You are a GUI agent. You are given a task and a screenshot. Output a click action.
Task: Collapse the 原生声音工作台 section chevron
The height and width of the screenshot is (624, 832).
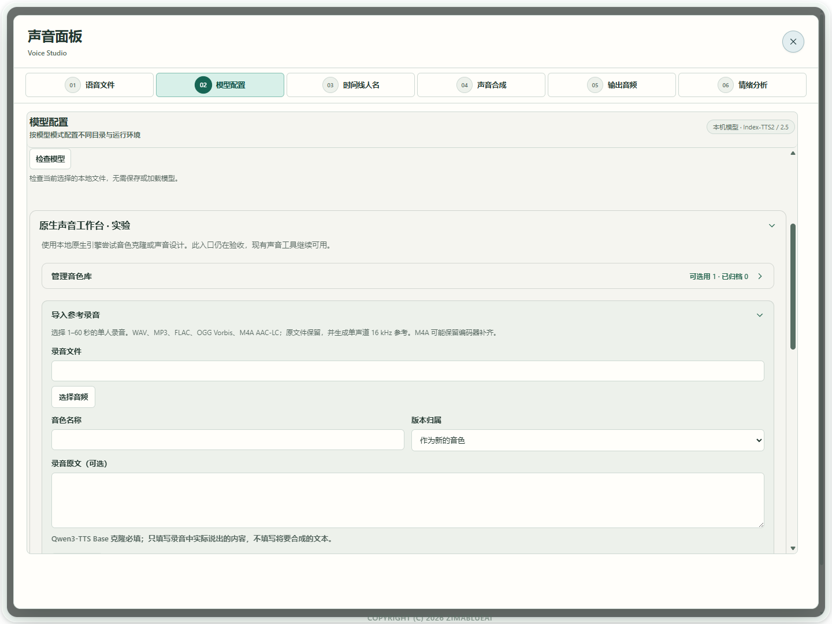pos(772,226)
